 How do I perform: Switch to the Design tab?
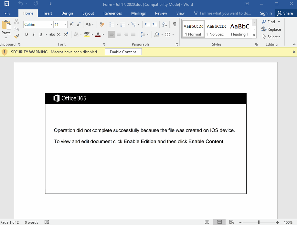pos(67,13)
